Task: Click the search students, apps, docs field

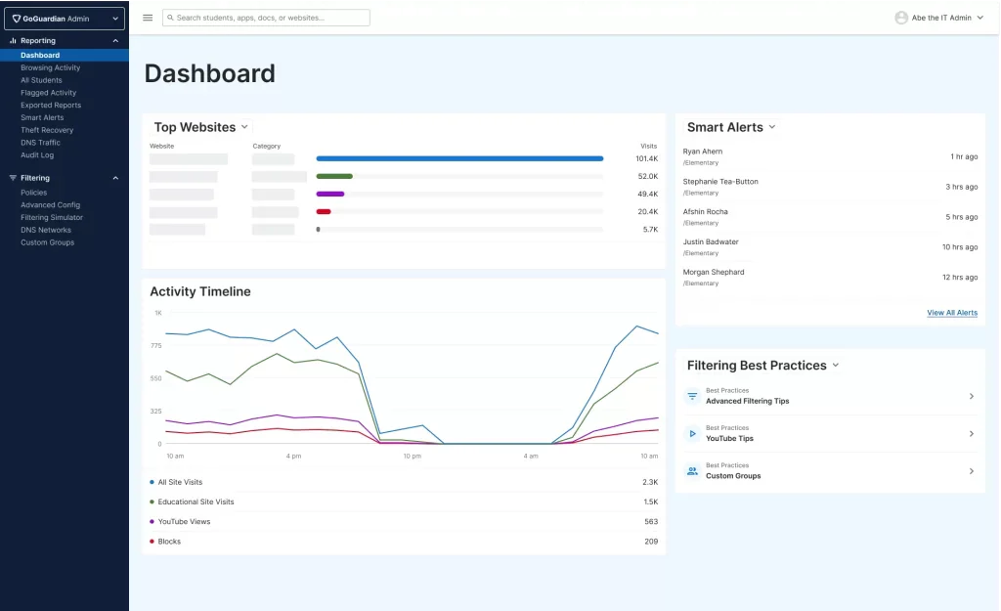Action: [x=266, y=18]
